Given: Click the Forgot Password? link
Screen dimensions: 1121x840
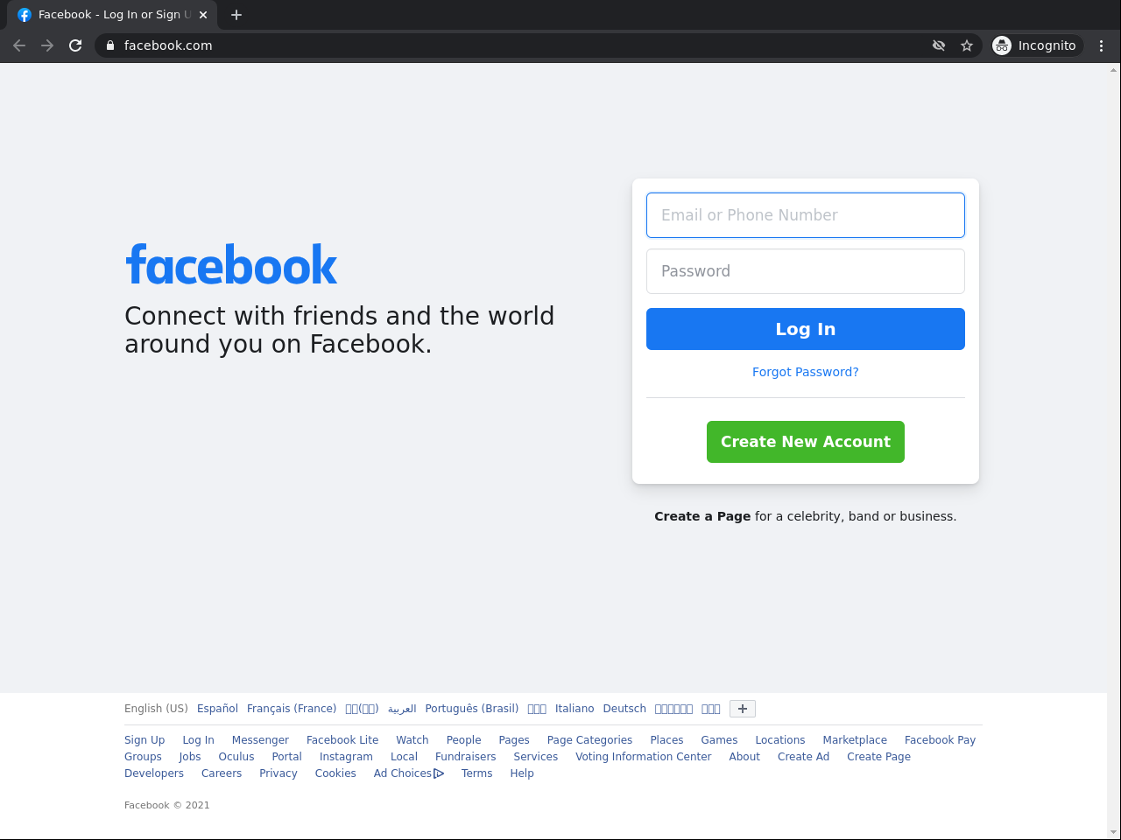Looking at the screenshot, I should (806, 372).
